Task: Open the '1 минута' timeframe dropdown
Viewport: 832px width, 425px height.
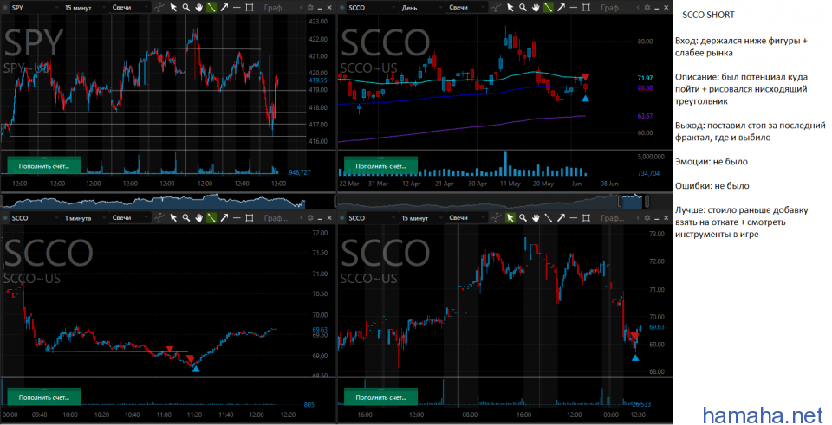Action: coord(85,217)
